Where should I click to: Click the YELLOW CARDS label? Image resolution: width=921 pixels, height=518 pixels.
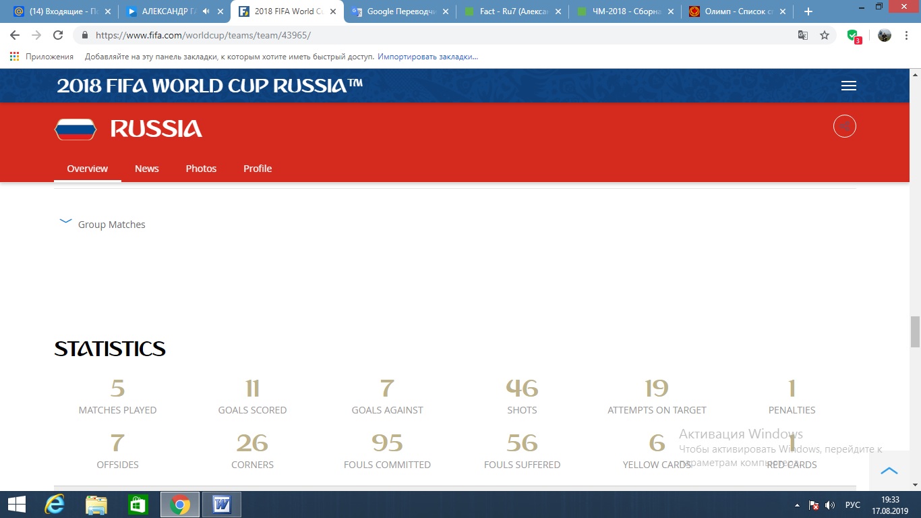tap(657, 465)
